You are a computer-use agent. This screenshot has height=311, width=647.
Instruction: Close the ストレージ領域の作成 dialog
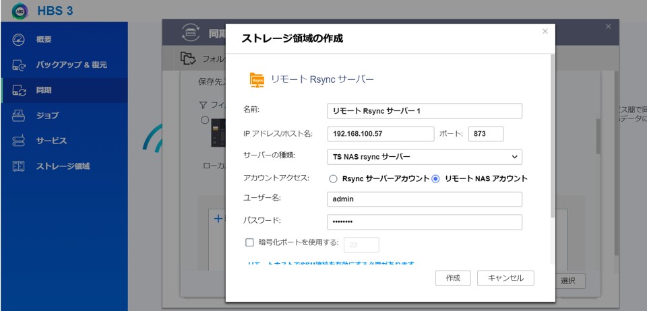[x=545, y=31]
